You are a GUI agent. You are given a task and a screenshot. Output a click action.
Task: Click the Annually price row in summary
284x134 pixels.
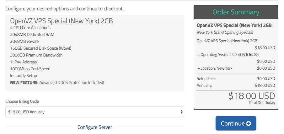[x=236, y=86]
